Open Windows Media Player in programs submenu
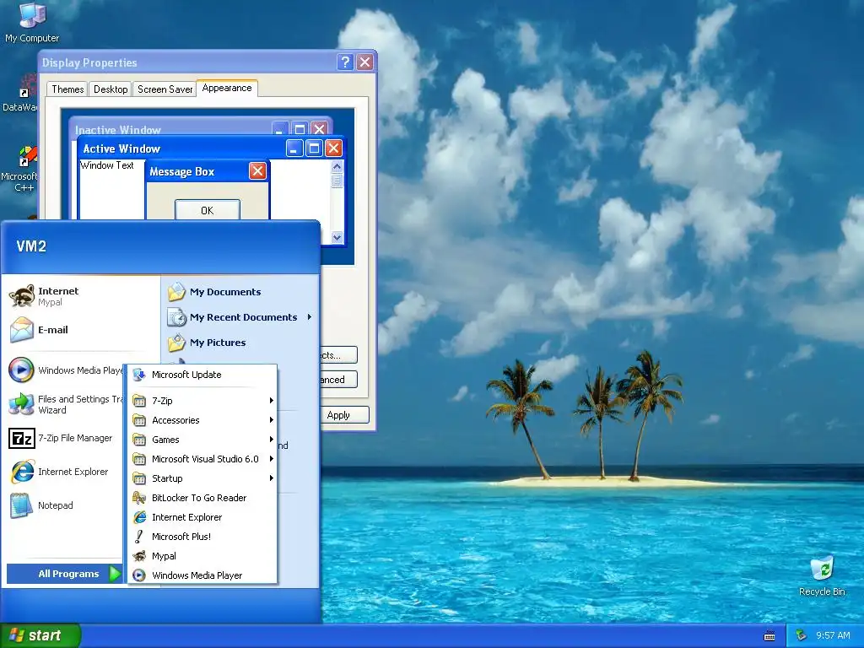Screen dimensions: 864x648 [202, 575]
